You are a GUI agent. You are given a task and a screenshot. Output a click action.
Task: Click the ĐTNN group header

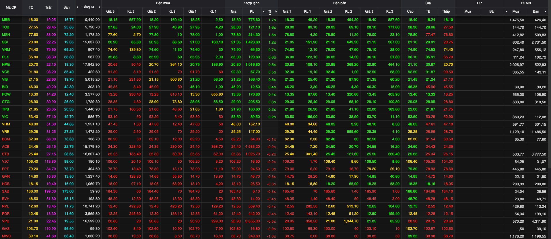click(x=526, y=3)
